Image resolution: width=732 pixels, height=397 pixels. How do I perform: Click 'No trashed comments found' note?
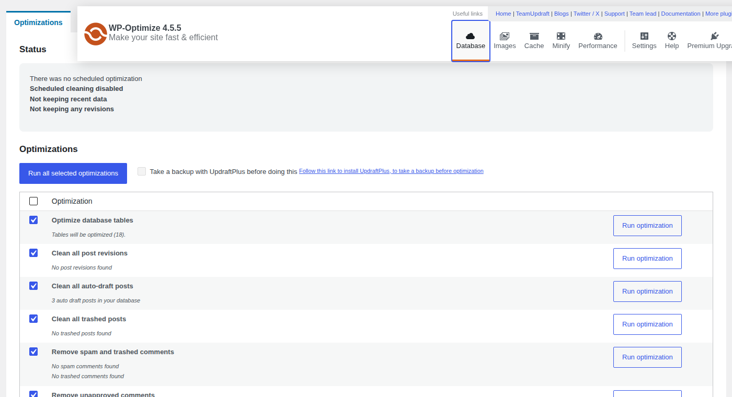(x=88, y=376)
